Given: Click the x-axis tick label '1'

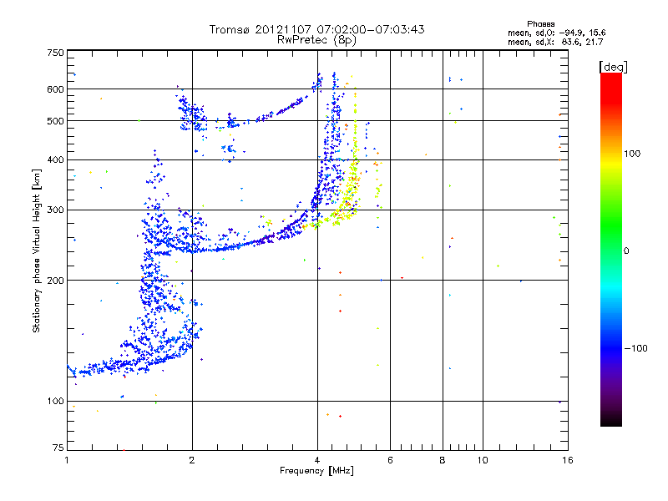Looking at the screenshot, I should (67, 460).
